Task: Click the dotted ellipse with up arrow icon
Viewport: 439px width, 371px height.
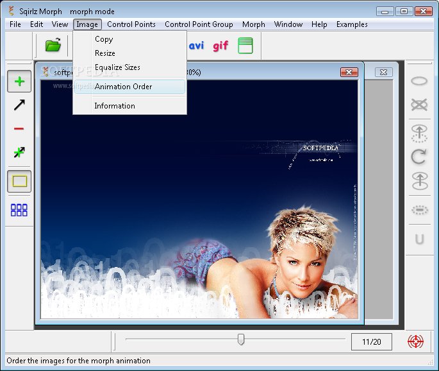Action: [419, 134]
